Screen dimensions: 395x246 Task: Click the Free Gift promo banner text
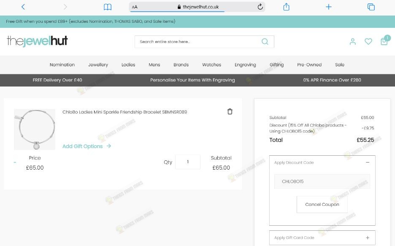pyautogui.click(x=91, y=22)
